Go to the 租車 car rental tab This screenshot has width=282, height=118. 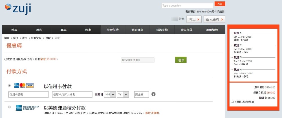point(88,30)
